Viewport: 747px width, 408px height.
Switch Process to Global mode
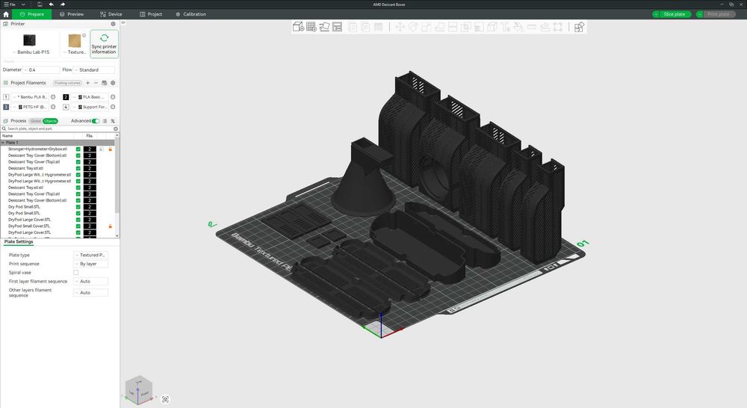point(36,121)
